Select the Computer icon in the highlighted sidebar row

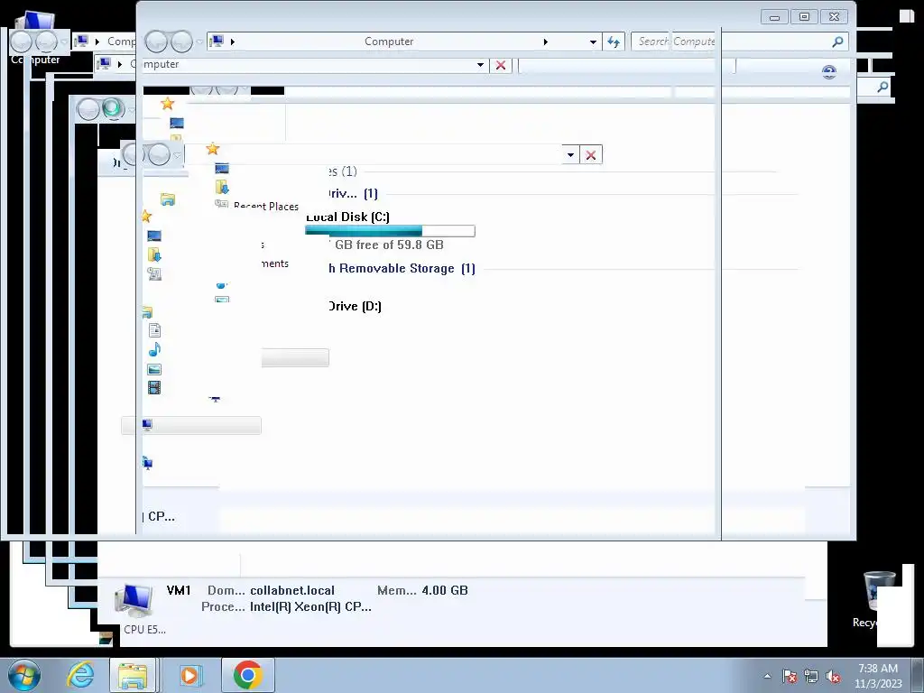tap(147, 425)
